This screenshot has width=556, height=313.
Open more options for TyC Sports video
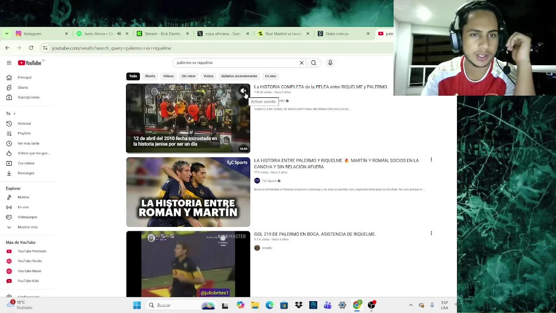(x=431, y=160)
